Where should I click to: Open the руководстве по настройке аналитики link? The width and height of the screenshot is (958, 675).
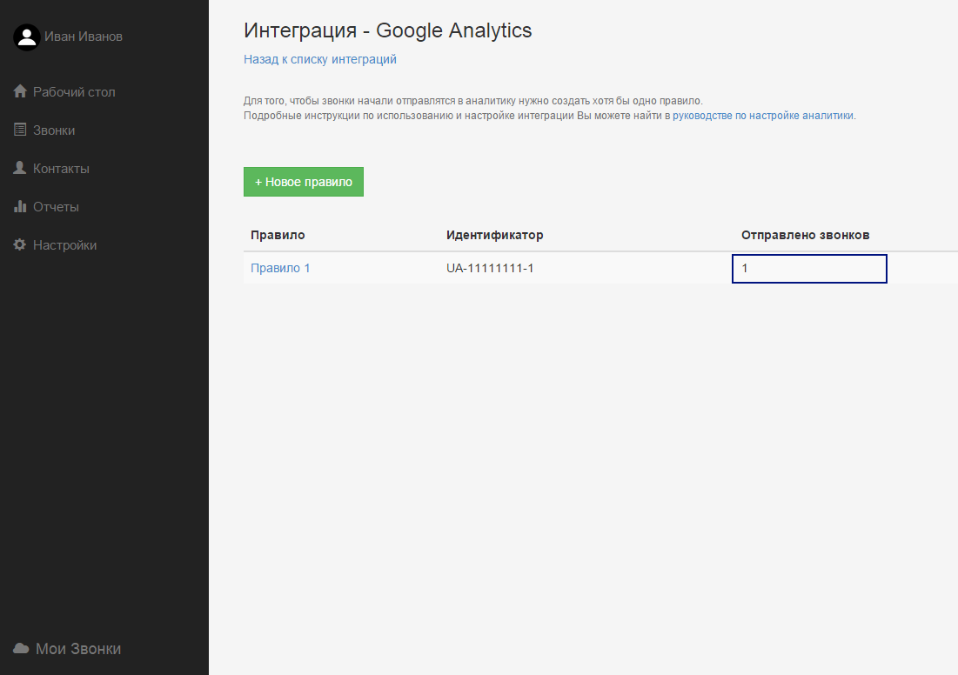(763, 116)
